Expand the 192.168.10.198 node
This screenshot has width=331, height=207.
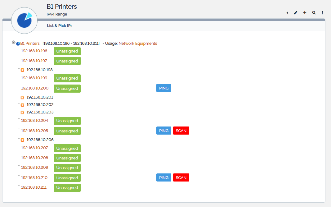[22, 70]
